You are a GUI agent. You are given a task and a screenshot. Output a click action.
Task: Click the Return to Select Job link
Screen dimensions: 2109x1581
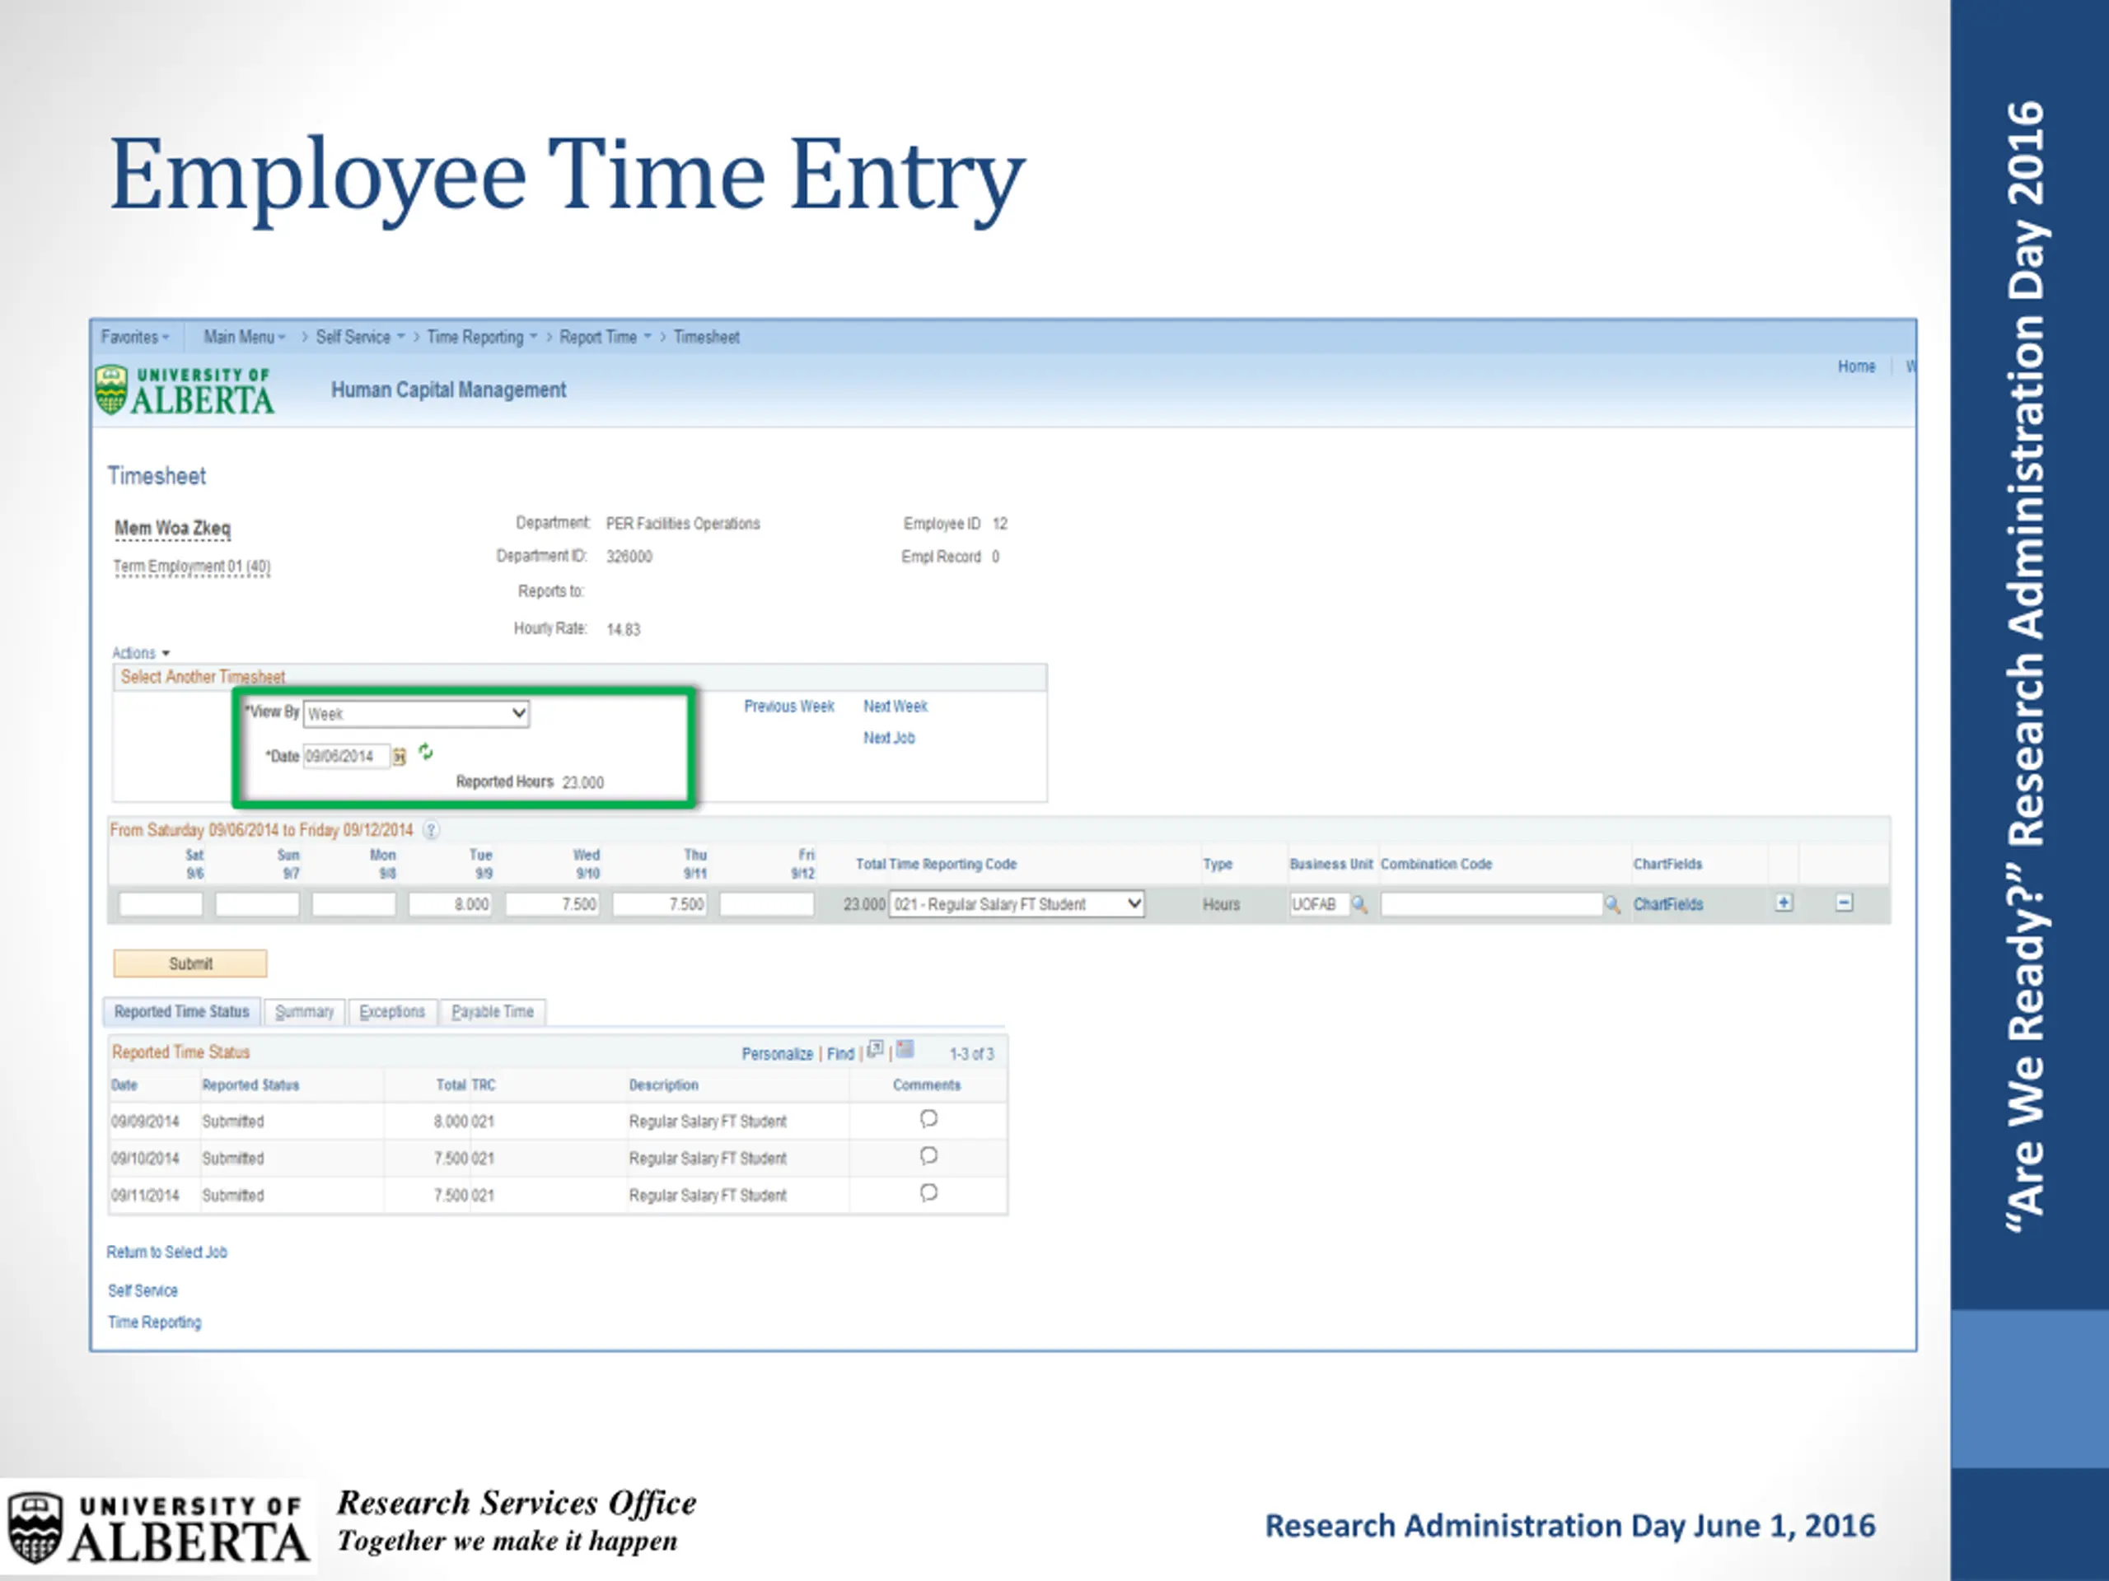click(x=167, y=1252)
